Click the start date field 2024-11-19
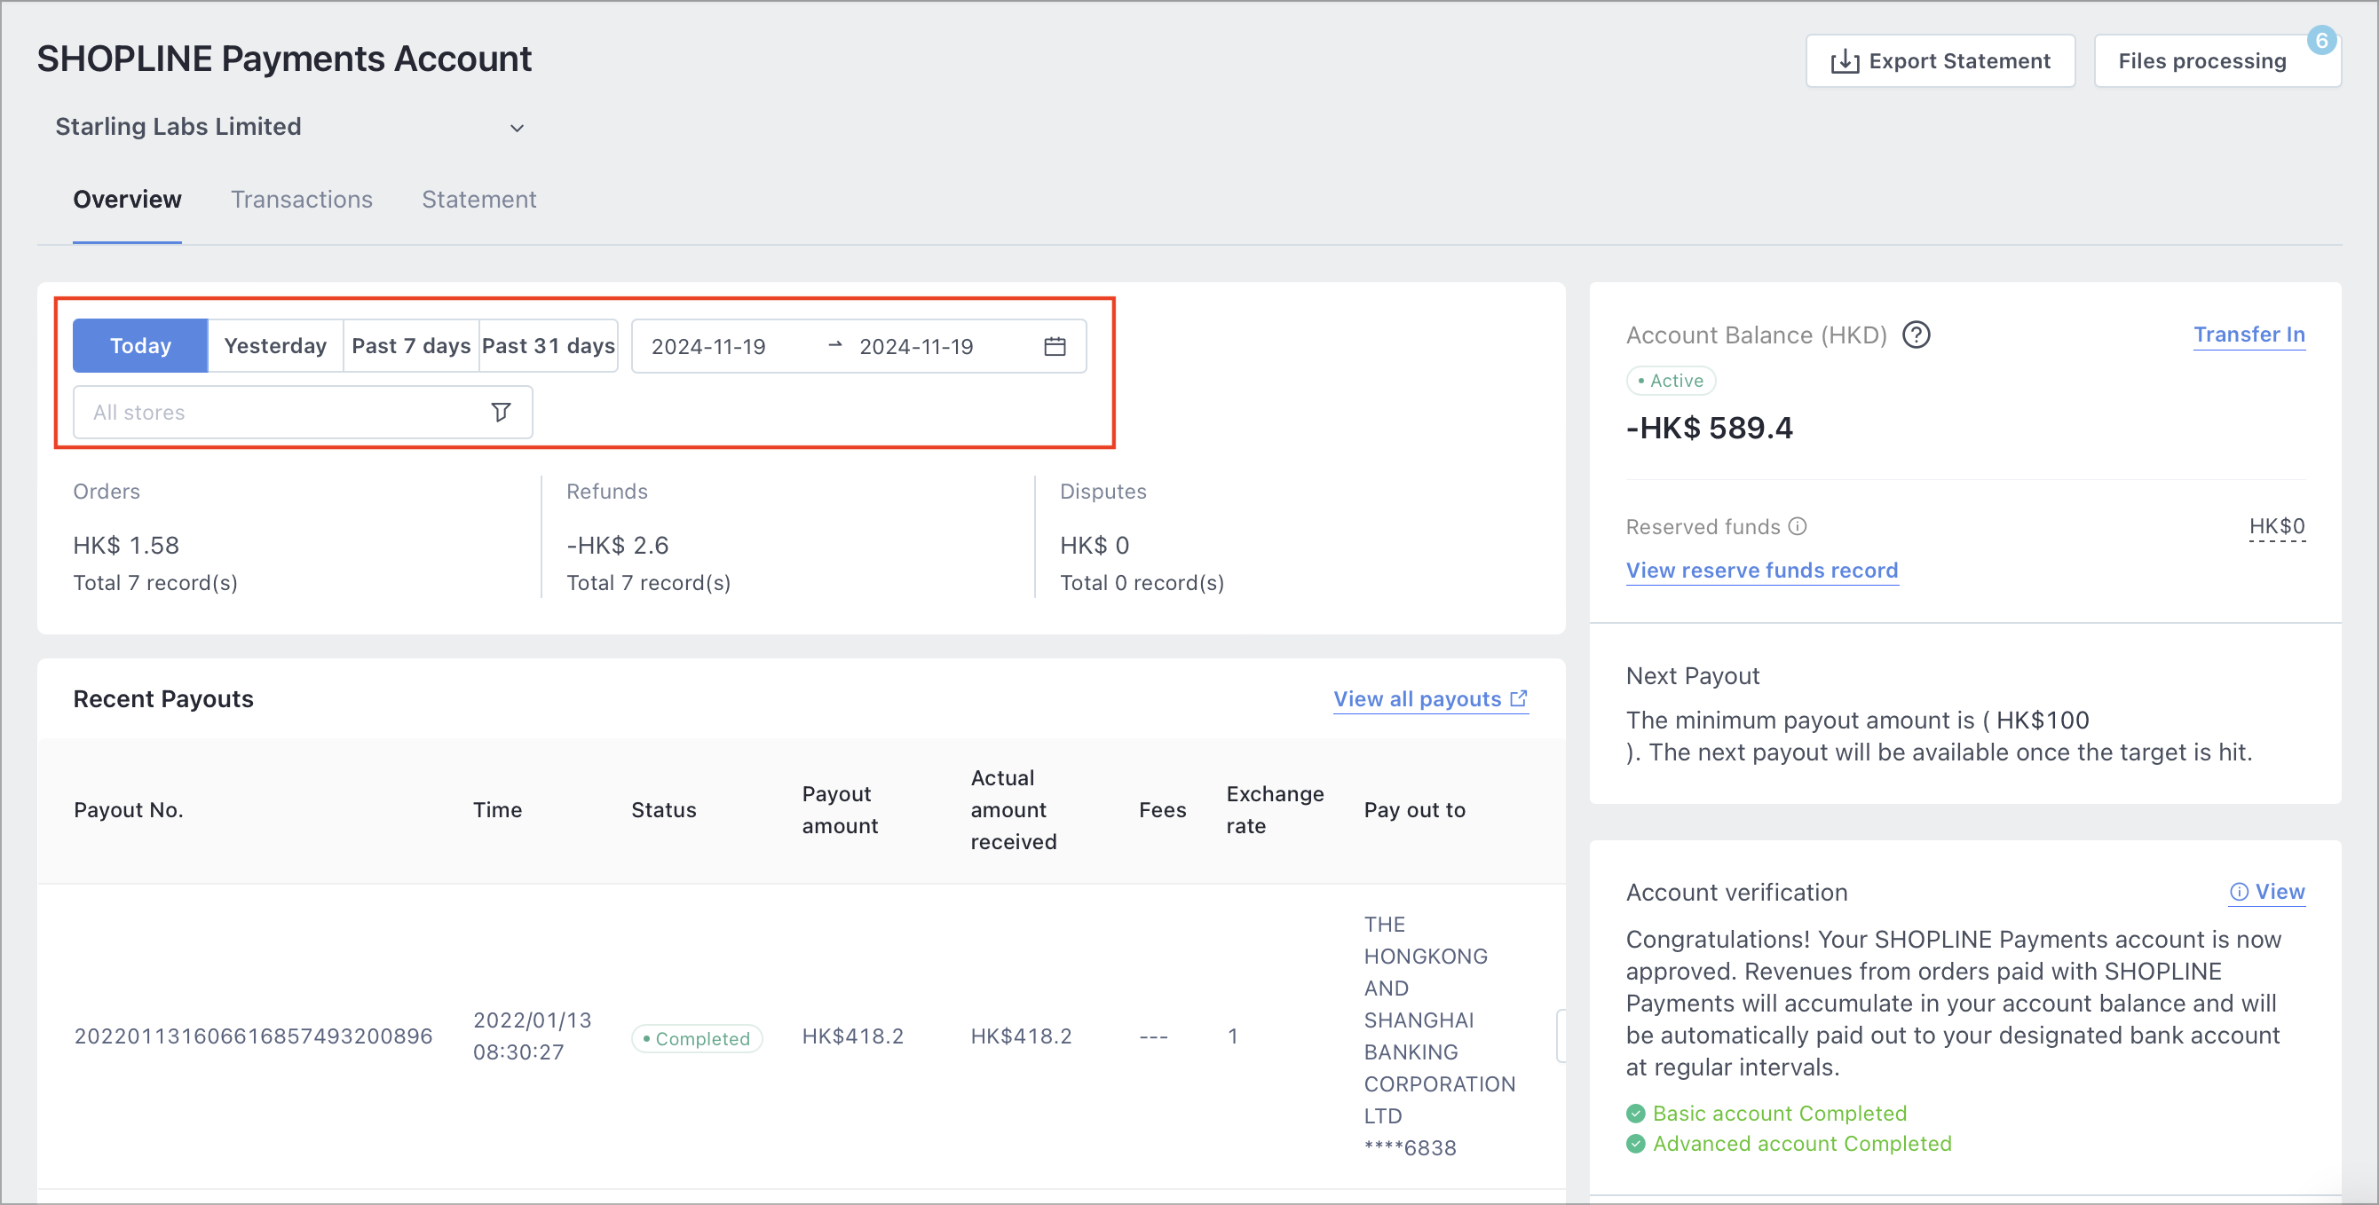 pos(708,346)
